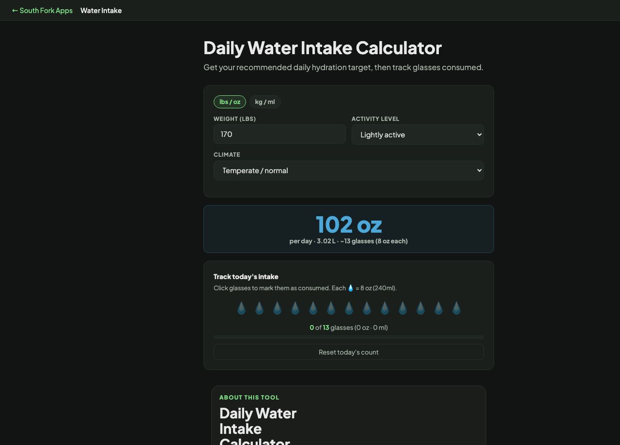This screenshot has height=445, width=620.
Task: Click the 'About this tool' label
Action: pos(249,397)
